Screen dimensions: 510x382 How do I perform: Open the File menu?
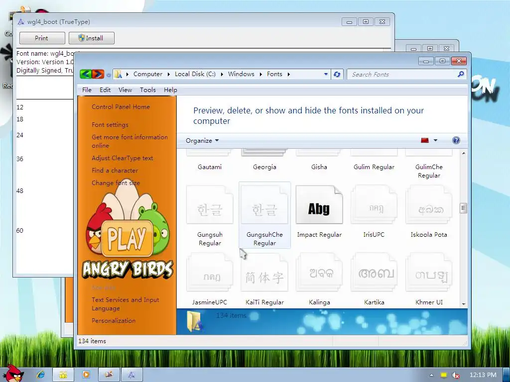point(87,90)
